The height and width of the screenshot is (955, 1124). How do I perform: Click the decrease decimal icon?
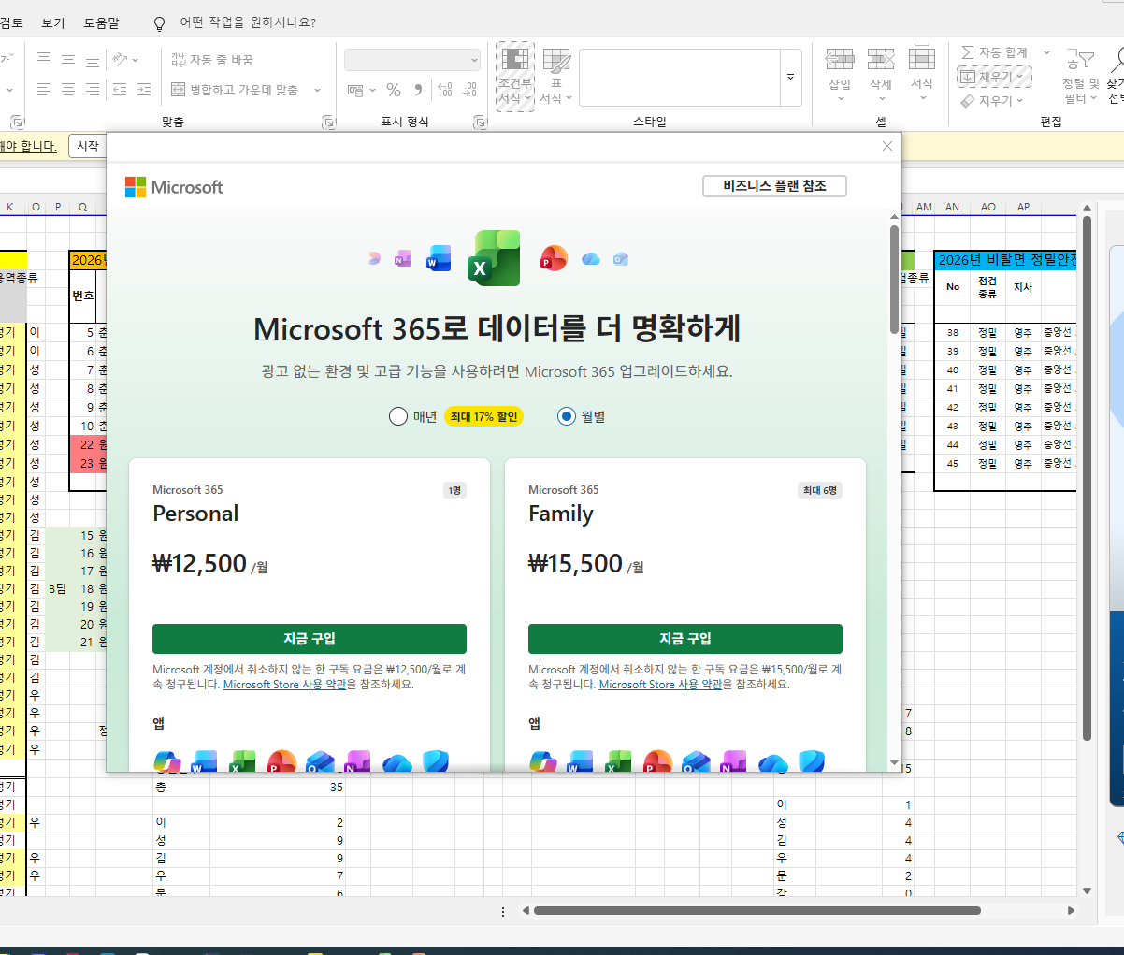coord(469,90)
